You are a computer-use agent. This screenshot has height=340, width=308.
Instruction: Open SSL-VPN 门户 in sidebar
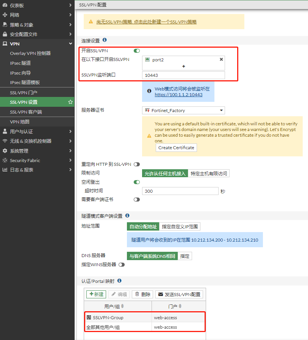coord(23,92)
